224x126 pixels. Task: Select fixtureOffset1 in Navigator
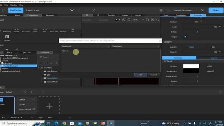(x=52, y=82)
